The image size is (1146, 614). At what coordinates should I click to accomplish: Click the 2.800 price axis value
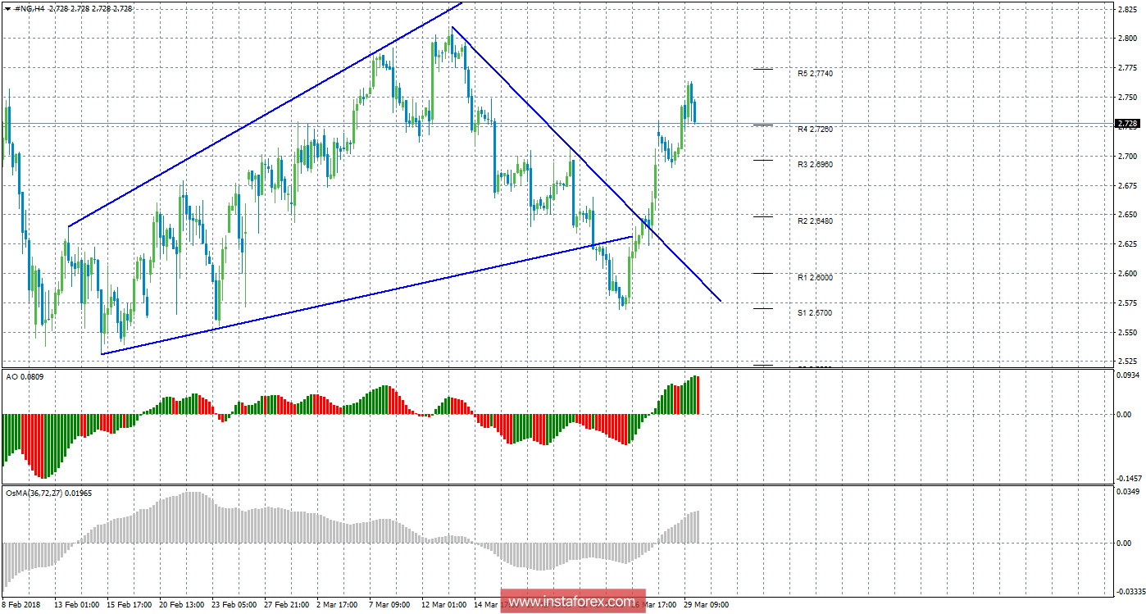1126,39
